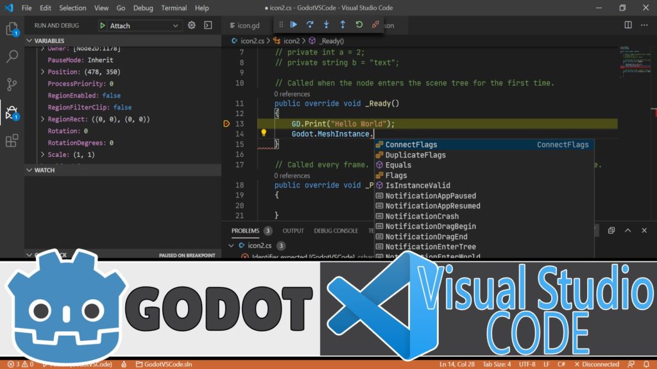
Task: Expand the Scale variable
Action: tap(42, 154)
